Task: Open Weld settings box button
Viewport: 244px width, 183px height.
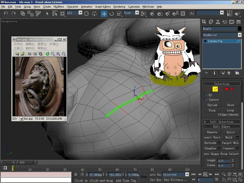Action: (237, 137)
